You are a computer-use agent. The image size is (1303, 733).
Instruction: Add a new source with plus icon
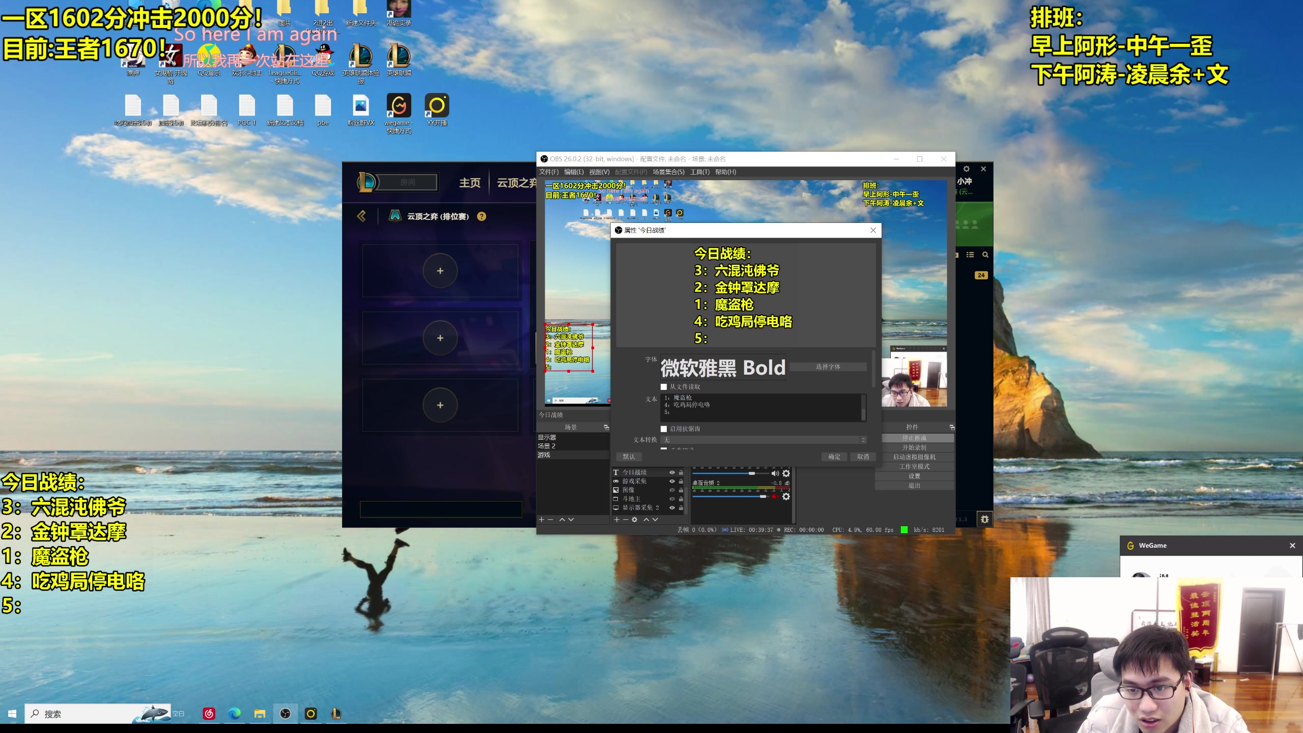(616, 520)
